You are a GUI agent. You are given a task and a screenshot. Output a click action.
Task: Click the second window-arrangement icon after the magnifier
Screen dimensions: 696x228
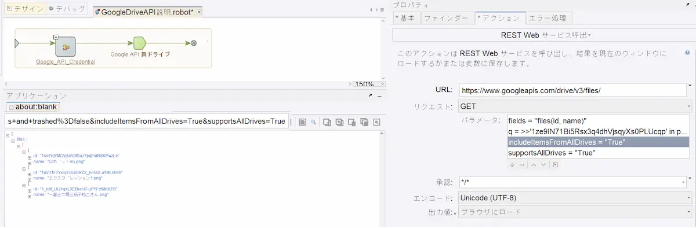(x=339, y=122)
